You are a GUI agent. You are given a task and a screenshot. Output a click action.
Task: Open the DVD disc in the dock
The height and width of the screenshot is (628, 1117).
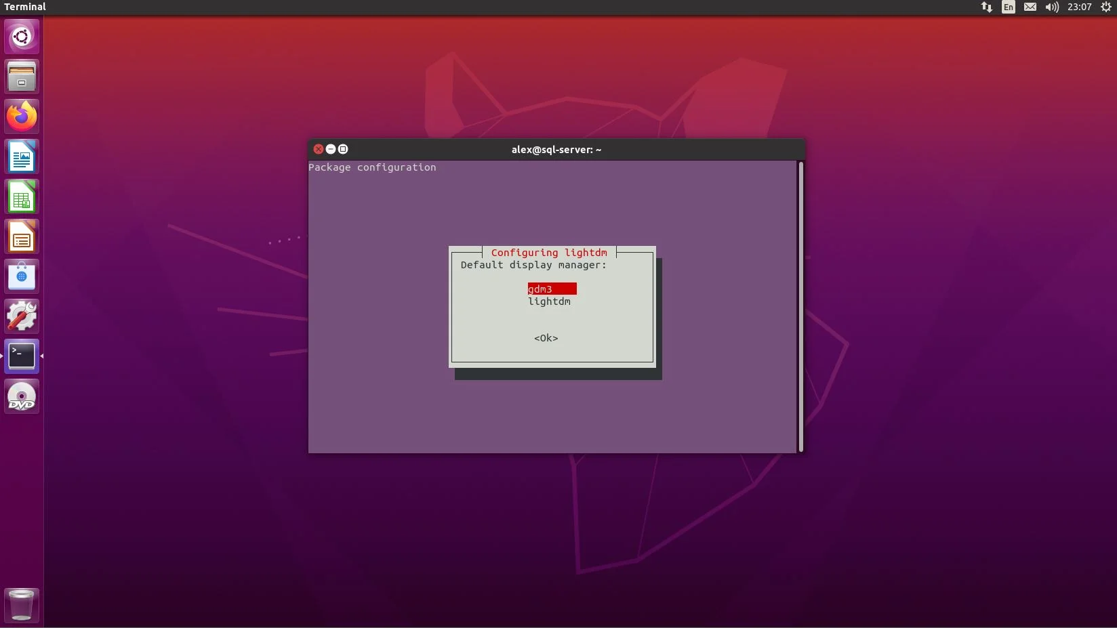click(x=22, y=396)
